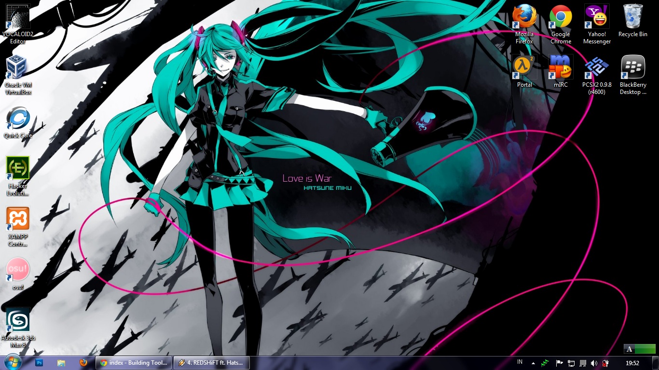Screen dimensions: 659x370
Task: Open the clock showing 19:52
Action: (632, 363)
